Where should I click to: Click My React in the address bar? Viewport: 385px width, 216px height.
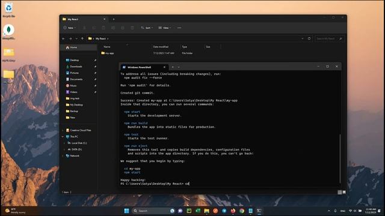100,38
